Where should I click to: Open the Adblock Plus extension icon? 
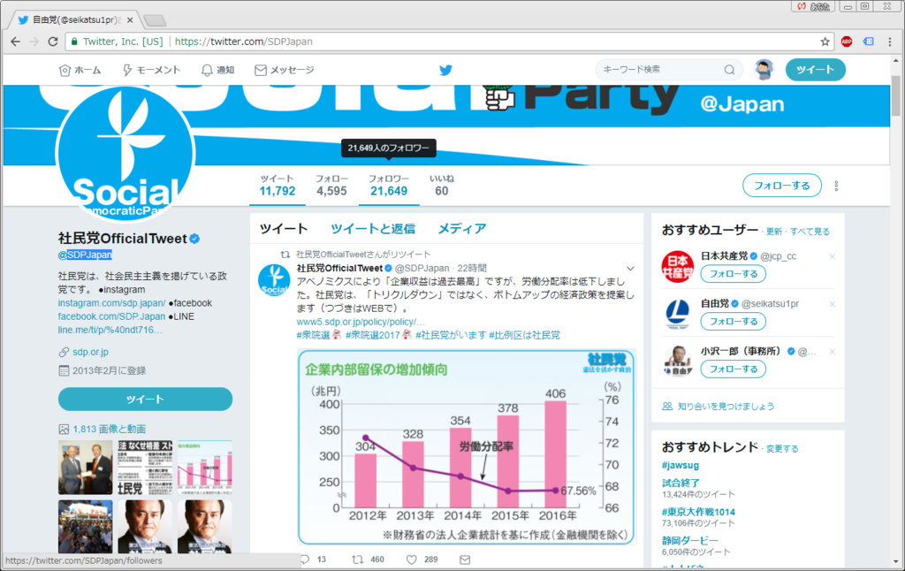847,42
